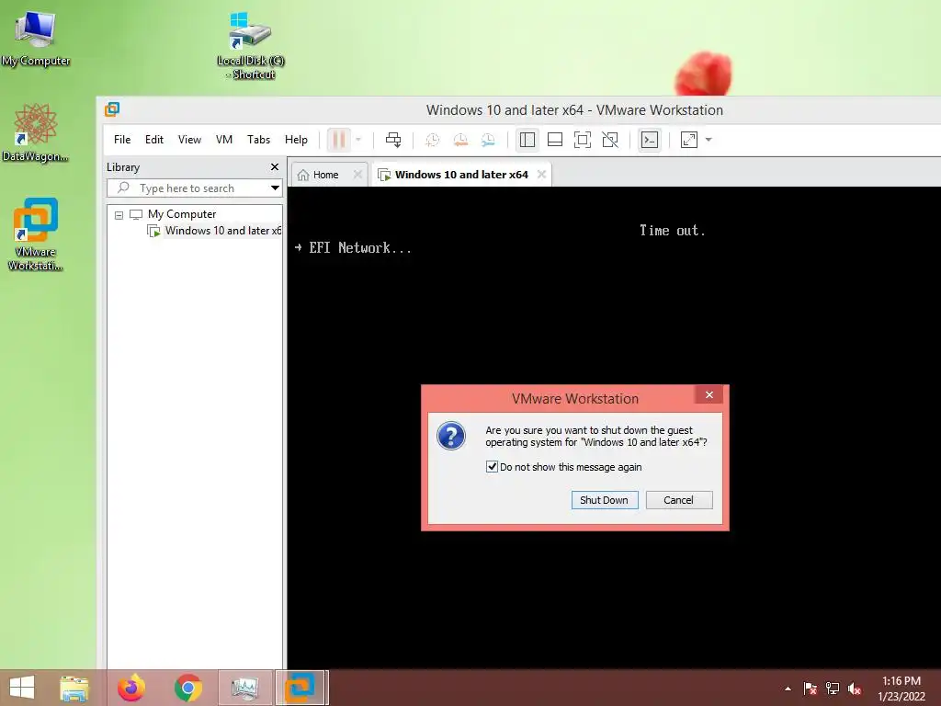Open the clock showing 1:16 PM
This screenshot has width=941, height=706.
[901, 689]
